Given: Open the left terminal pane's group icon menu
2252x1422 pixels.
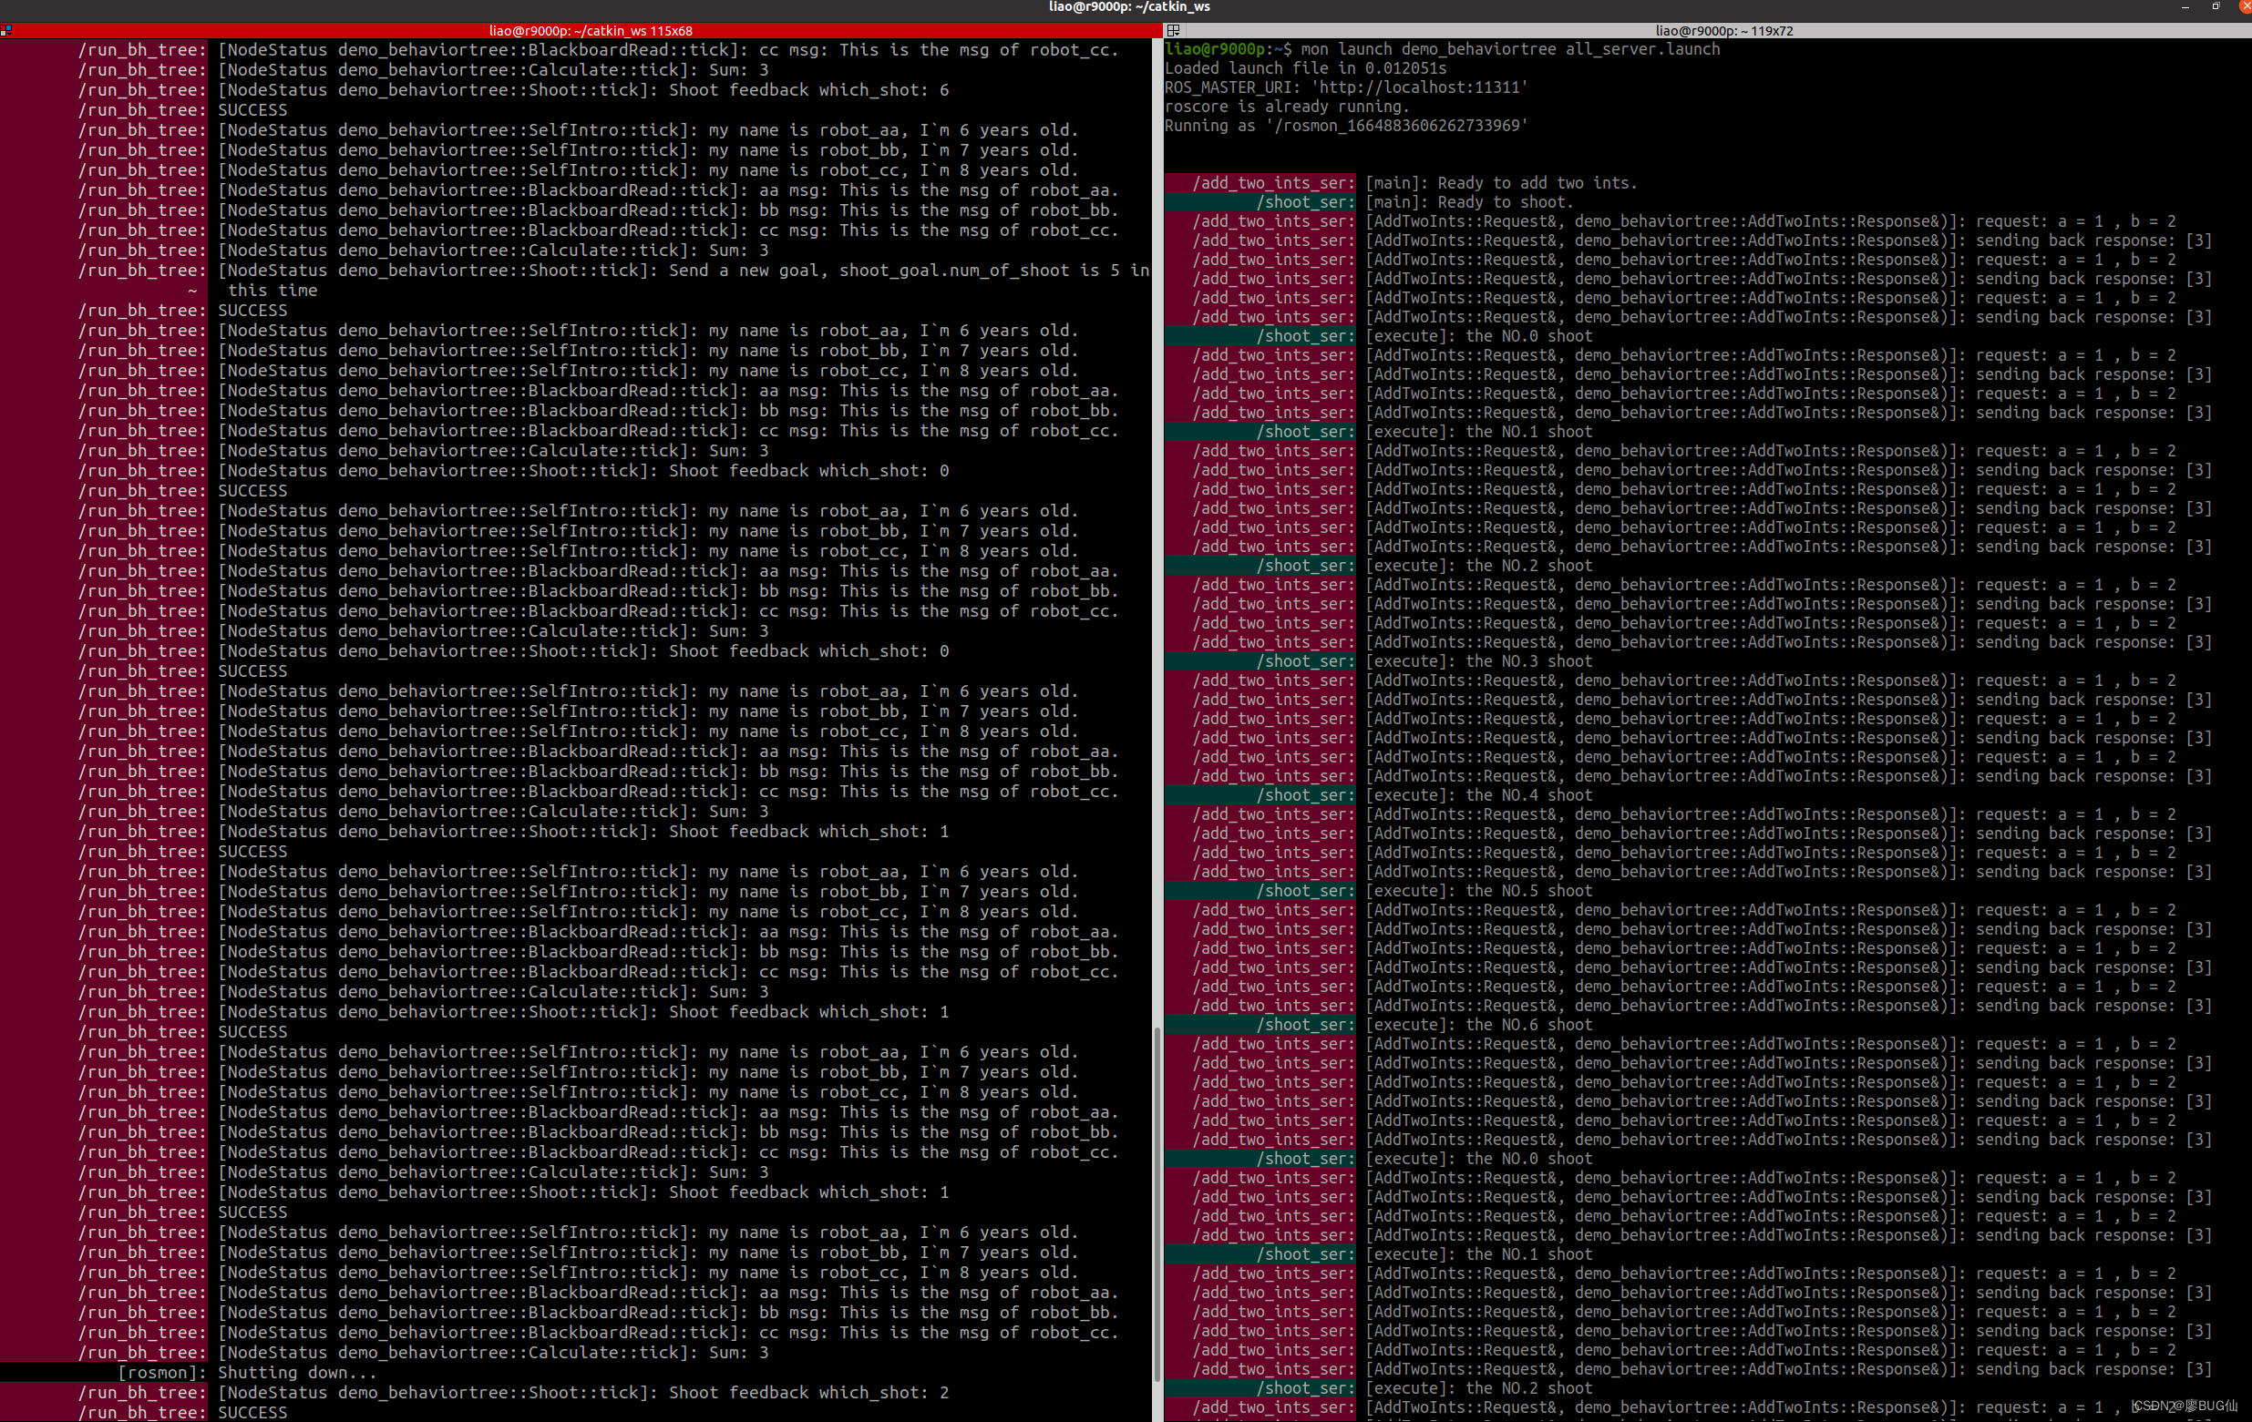Looking at the screenshot, I should 6,31.
